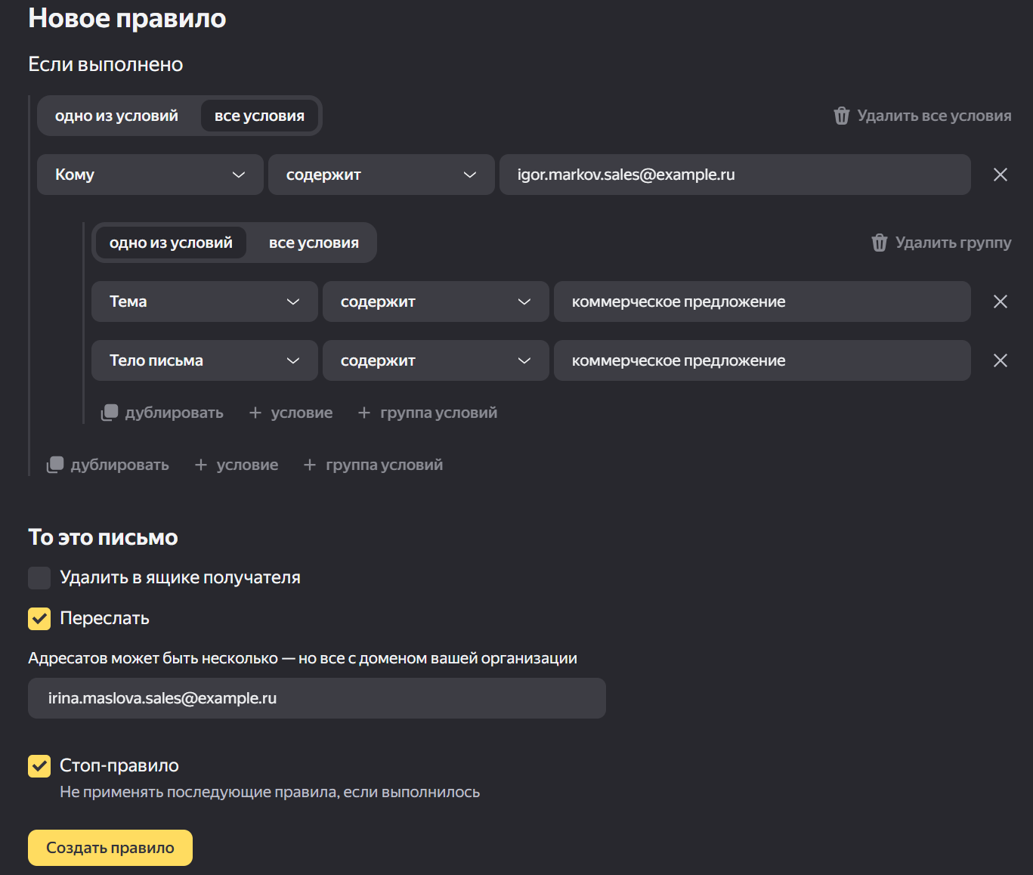Expand the Тема field selector
The image size is (1033, 875).
tap(204, 301)
